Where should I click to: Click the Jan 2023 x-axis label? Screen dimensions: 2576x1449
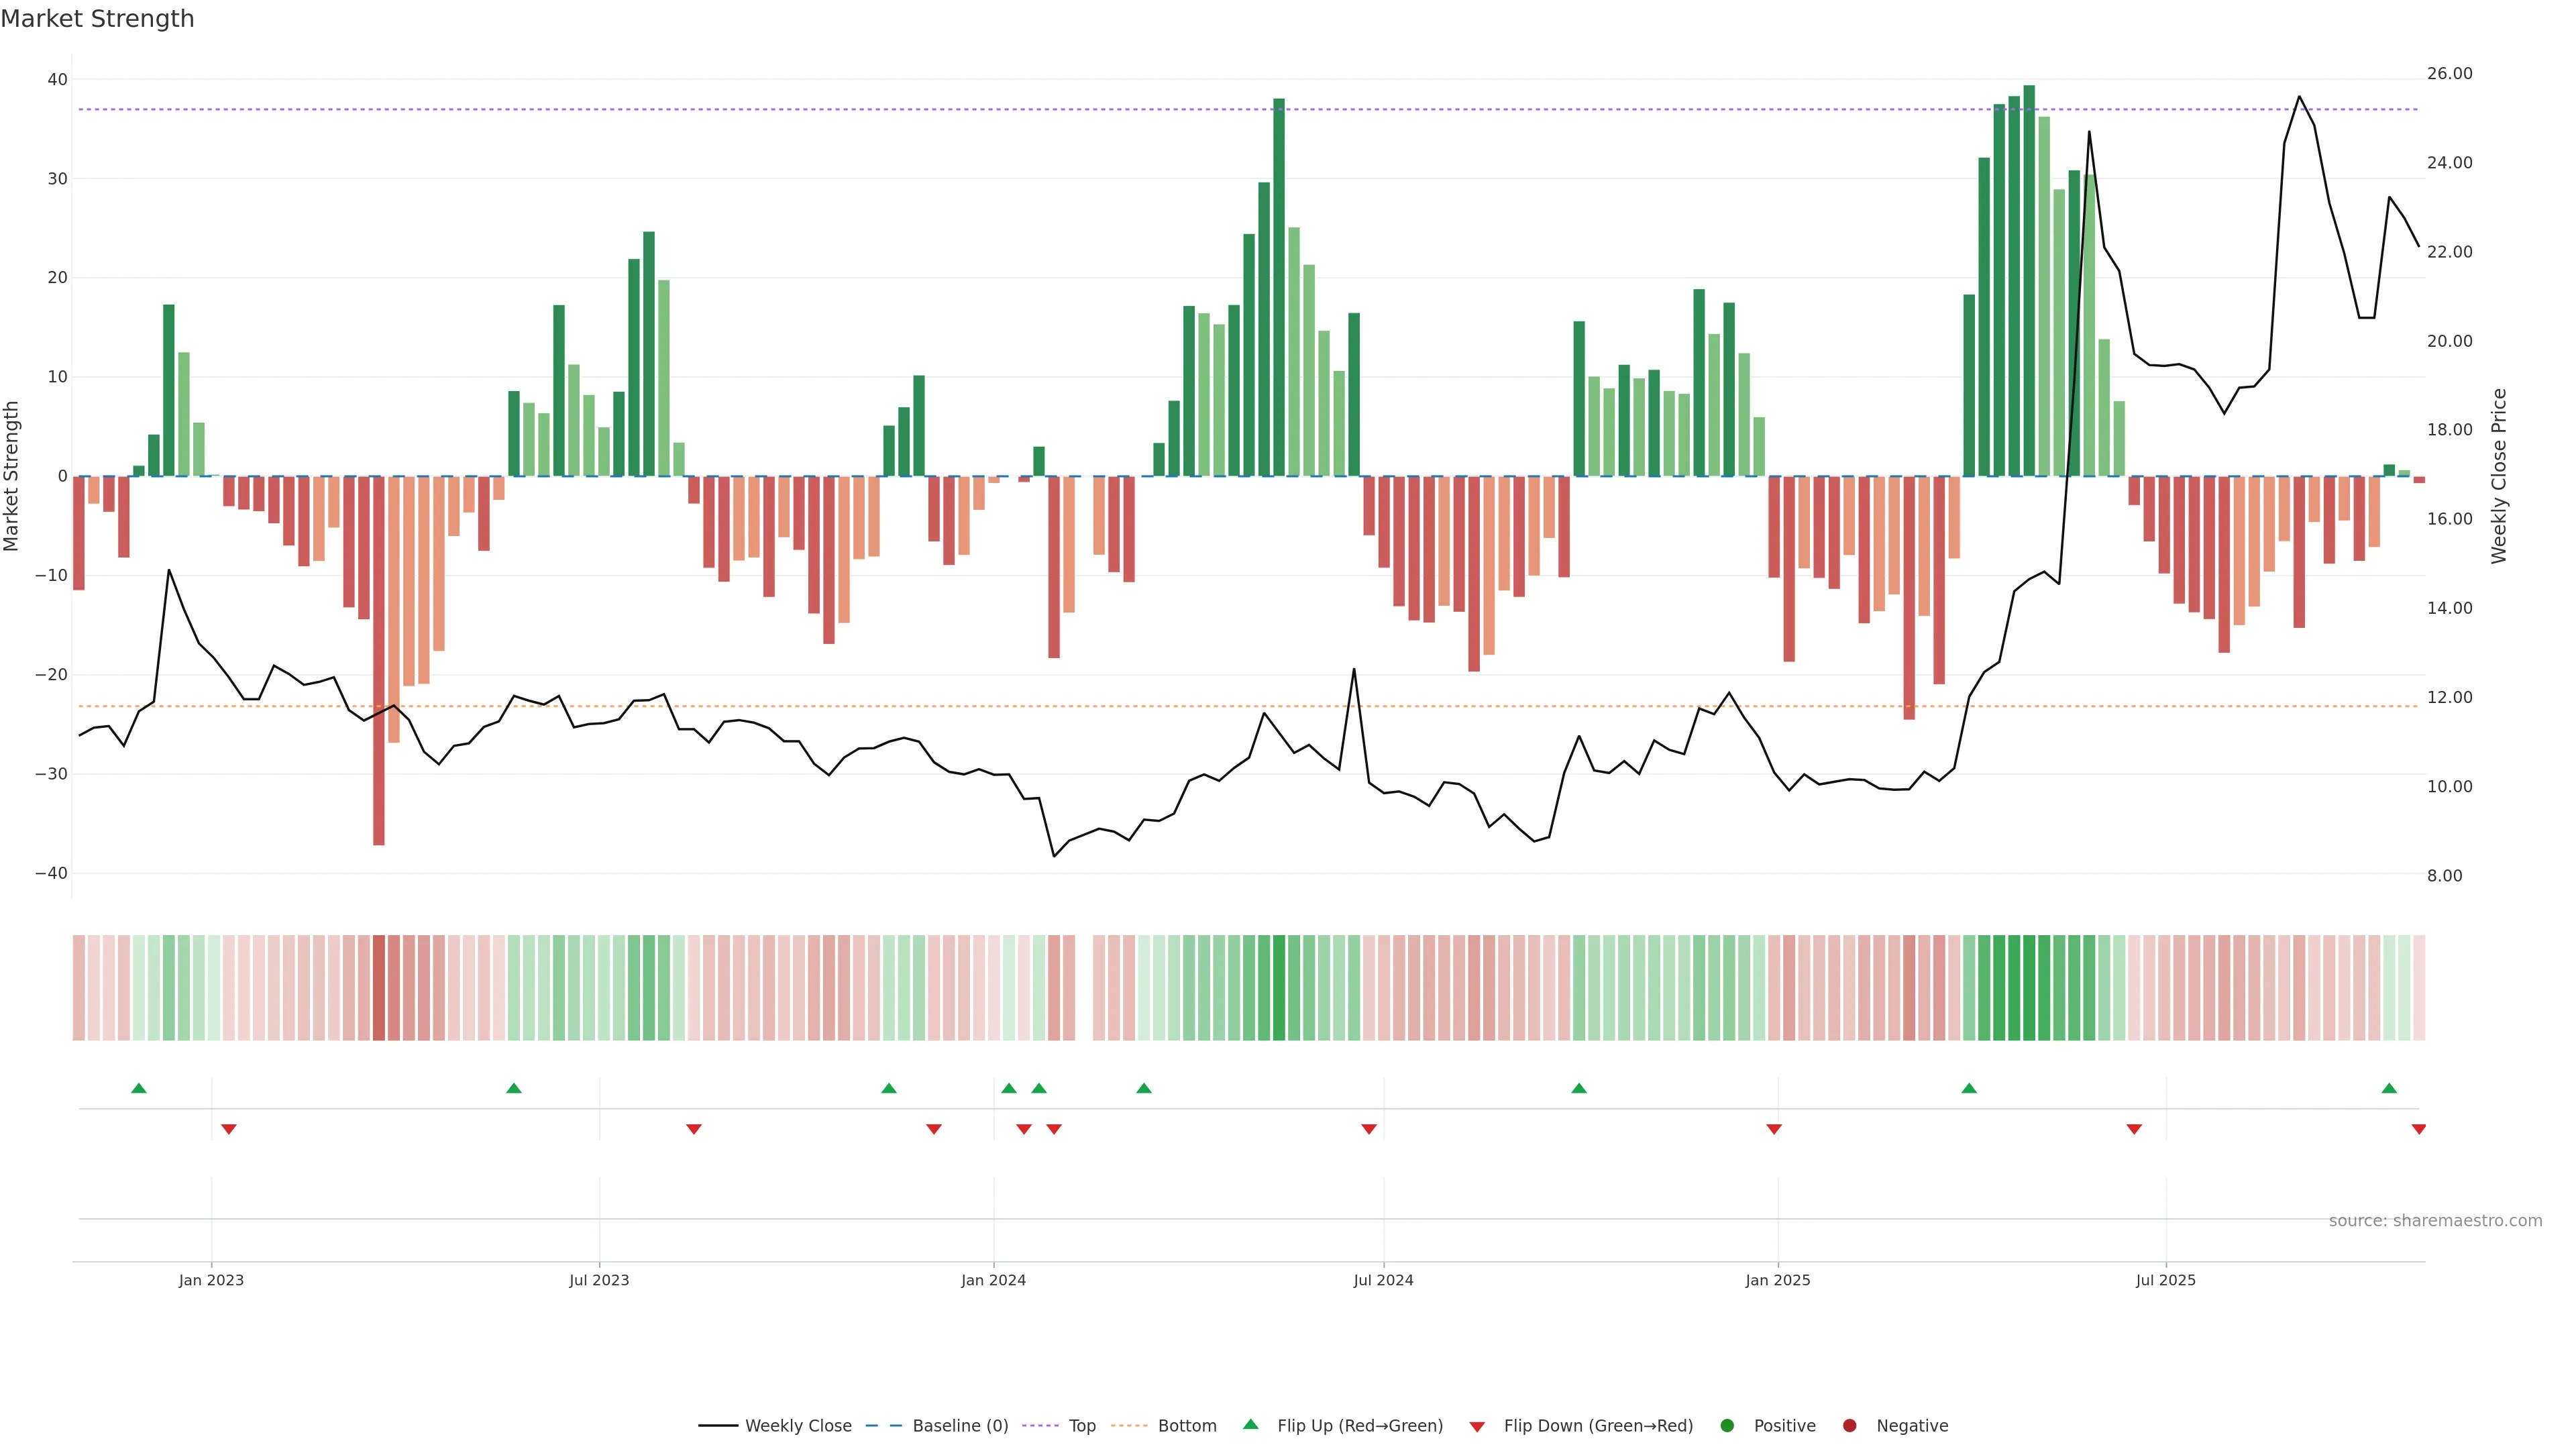pos(211,1280)
